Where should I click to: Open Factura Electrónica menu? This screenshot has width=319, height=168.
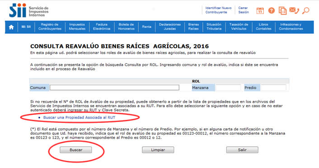tap(102, 27)
